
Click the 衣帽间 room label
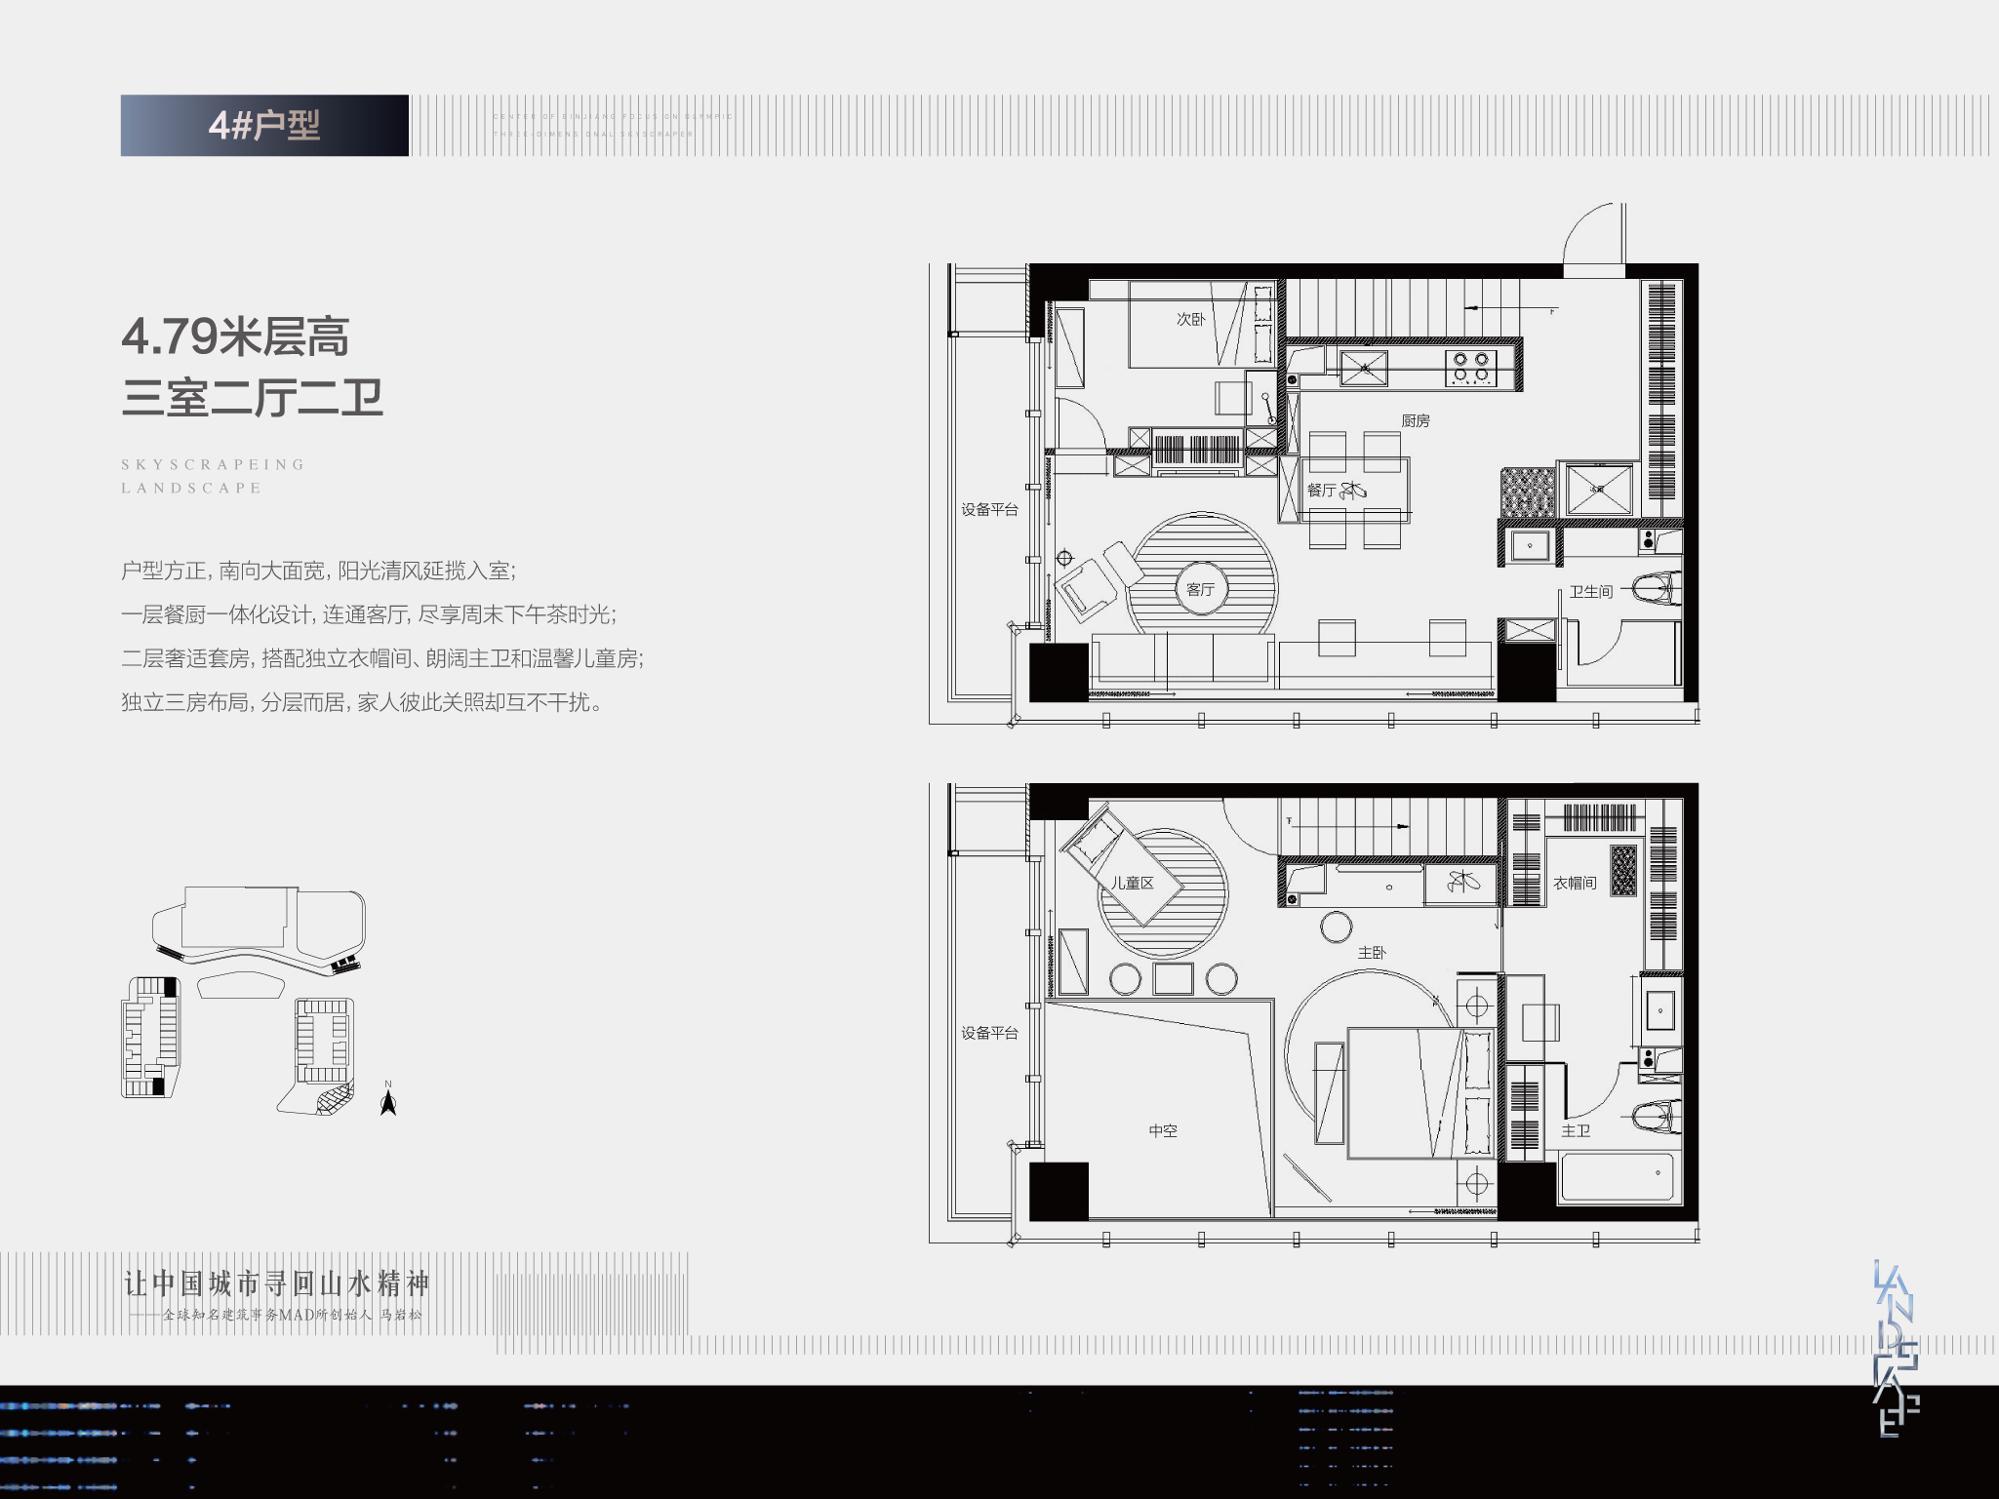click(x=1575, y=883)
